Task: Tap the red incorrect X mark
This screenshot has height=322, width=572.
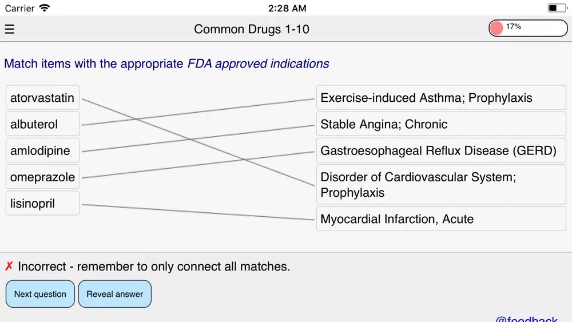Action: coord(9,267)
